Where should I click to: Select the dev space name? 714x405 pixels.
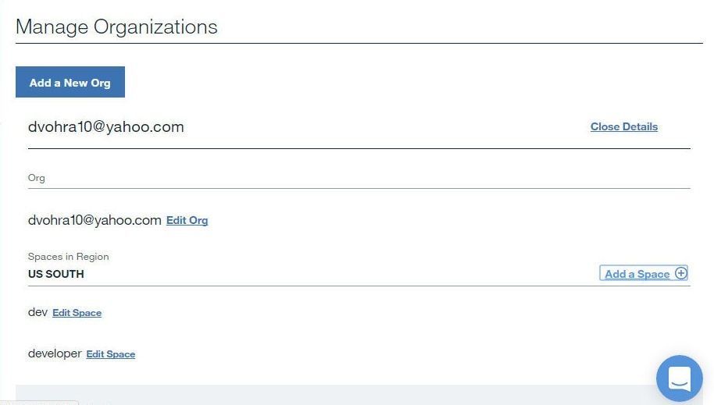click(37, 312)
